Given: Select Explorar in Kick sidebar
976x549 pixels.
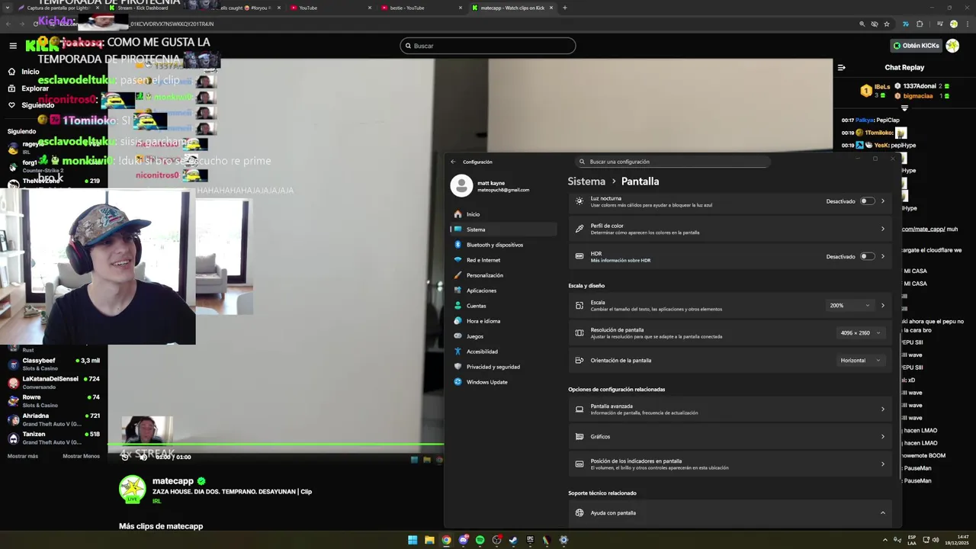Looking at the screenshot, I should (29, 88).
